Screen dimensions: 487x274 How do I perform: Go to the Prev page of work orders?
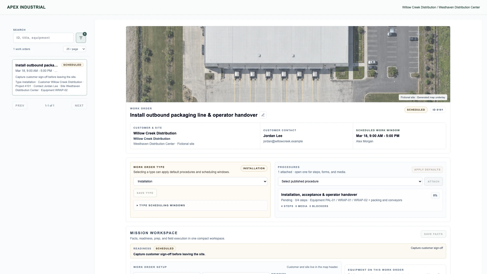[x=20, y=106]
